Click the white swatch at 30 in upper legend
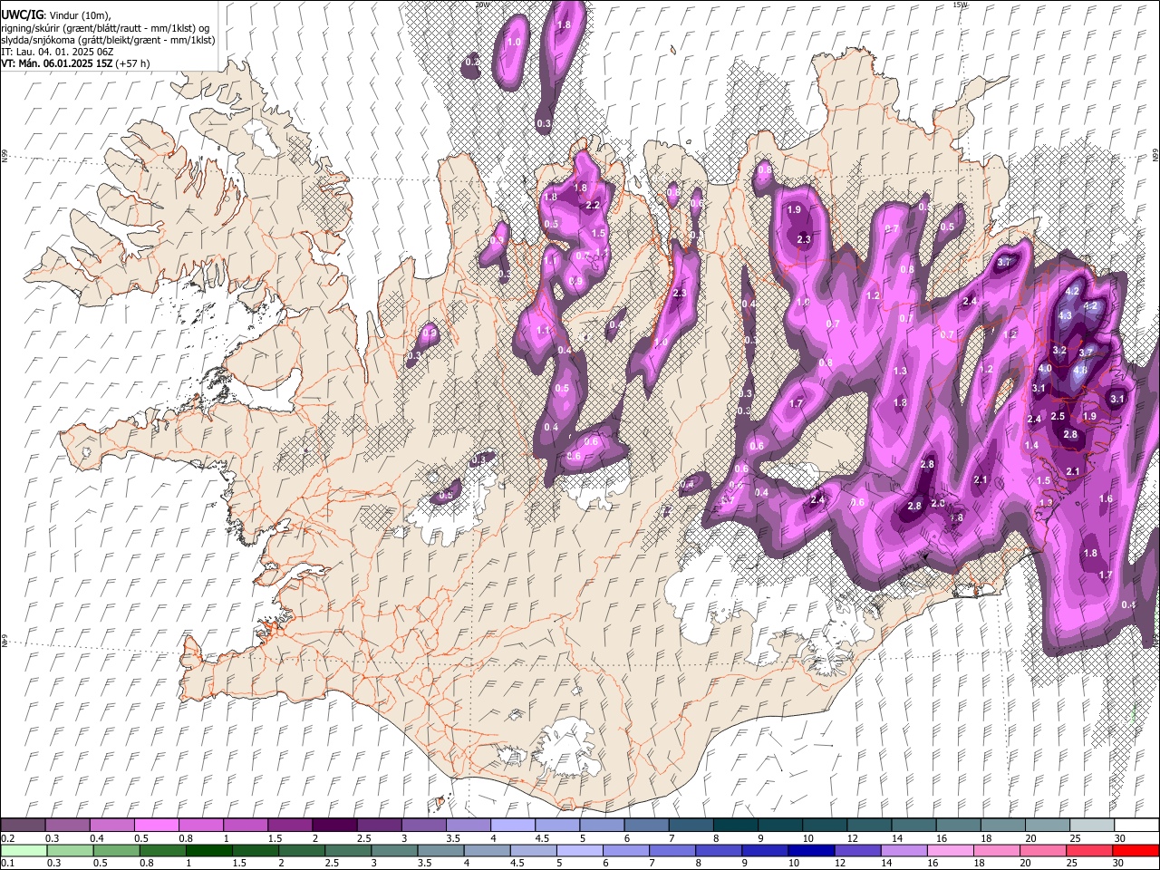This screenshot has width=1160, height=870. click(1136, 826)
